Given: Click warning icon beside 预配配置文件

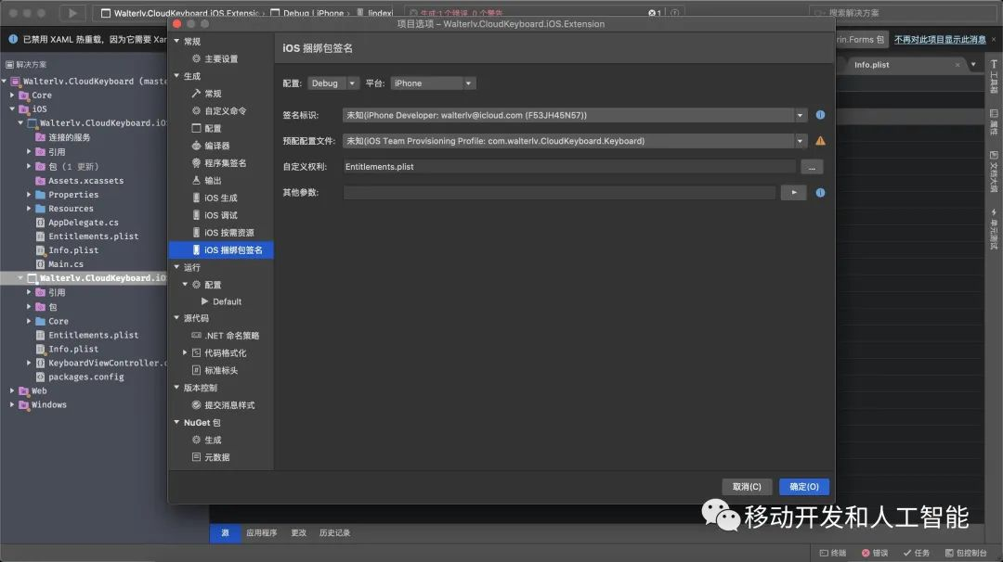Looking at the screenshot, I should [x=820, y=141].
